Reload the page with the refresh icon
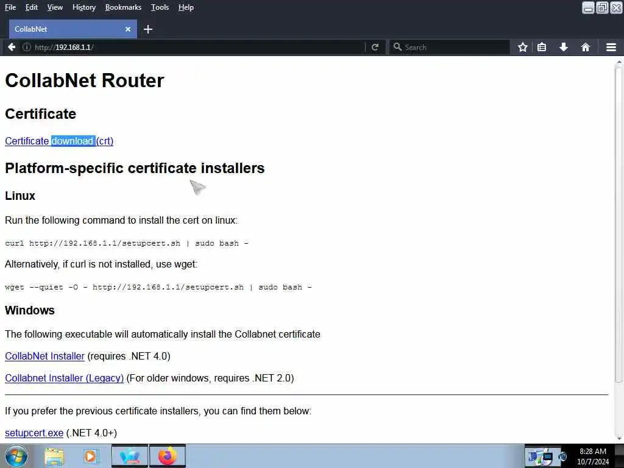Screen dimensions: 624x468 pos(375,47)
